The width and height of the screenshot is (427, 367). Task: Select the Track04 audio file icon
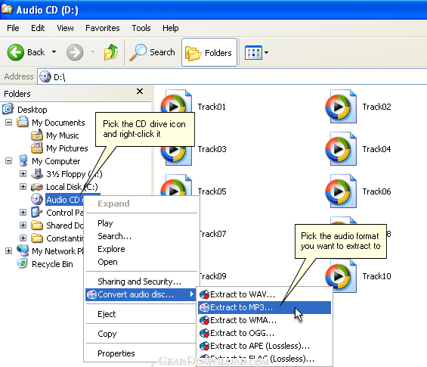tap(341, 149)
